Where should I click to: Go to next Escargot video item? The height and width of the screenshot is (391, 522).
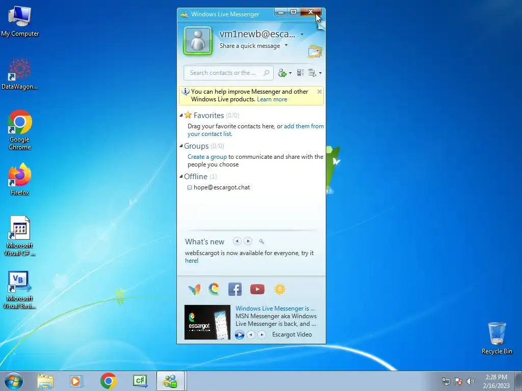262,334
